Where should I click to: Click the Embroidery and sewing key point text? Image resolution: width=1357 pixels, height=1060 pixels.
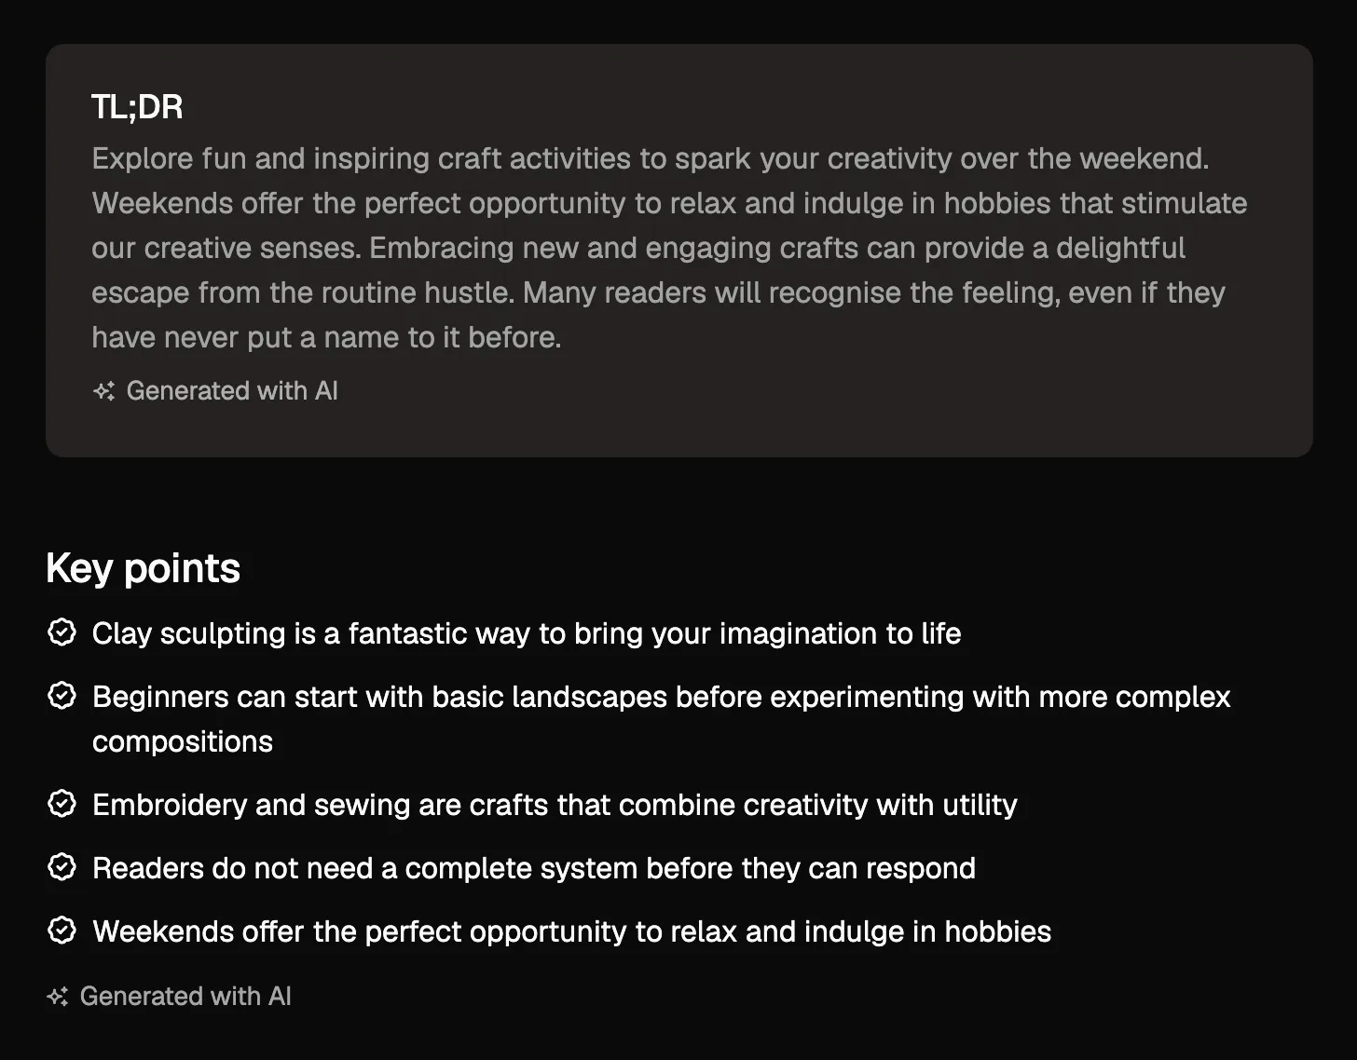[555, 805]
